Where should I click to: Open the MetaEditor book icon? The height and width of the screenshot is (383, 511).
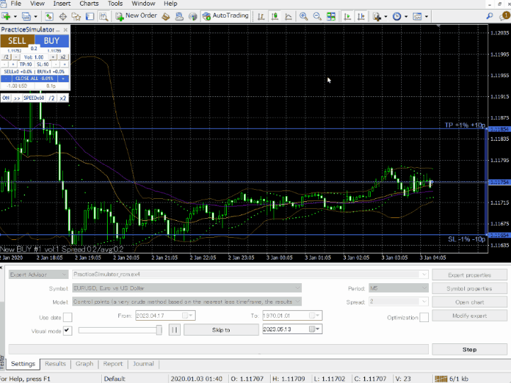pos(166,16)
